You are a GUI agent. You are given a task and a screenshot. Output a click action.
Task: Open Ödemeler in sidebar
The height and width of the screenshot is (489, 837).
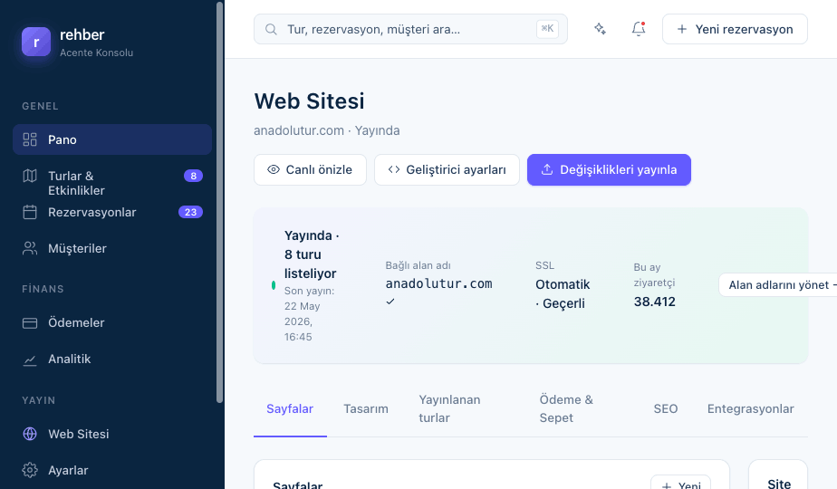tap(112, 323)
